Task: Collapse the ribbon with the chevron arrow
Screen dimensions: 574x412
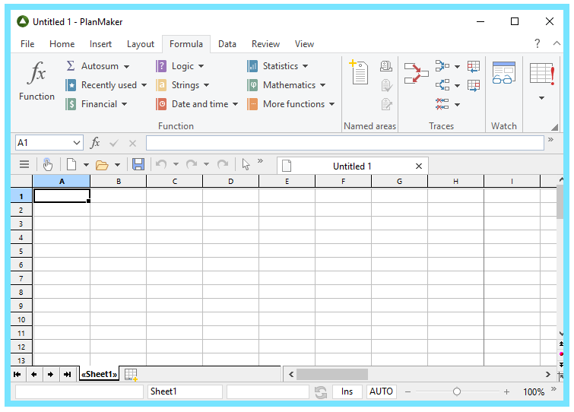Action: (557, 43)
